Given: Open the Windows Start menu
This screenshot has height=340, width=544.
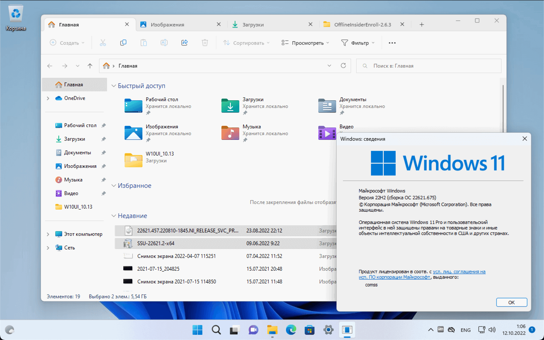Looking at the screenshot, I should pyautogui.click(x=198, y=329).
